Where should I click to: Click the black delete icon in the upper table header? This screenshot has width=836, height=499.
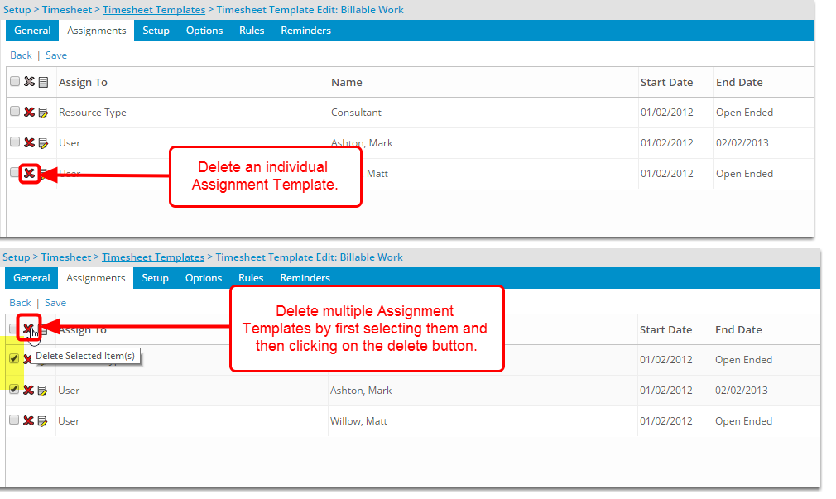[29, 82]
